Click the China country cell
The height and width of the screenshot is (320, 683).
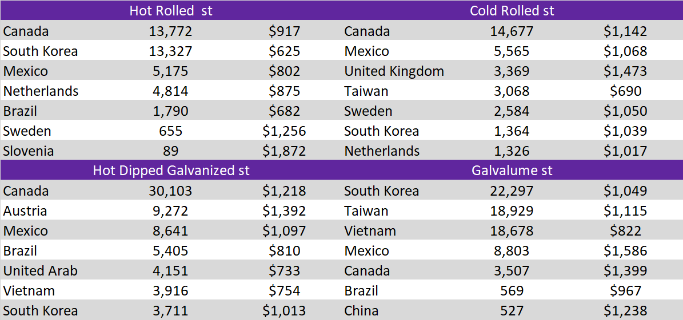pos(361,311)
